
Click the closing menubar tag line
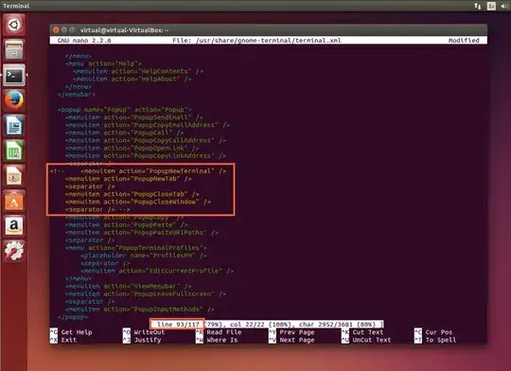click(x=76, y=95)
